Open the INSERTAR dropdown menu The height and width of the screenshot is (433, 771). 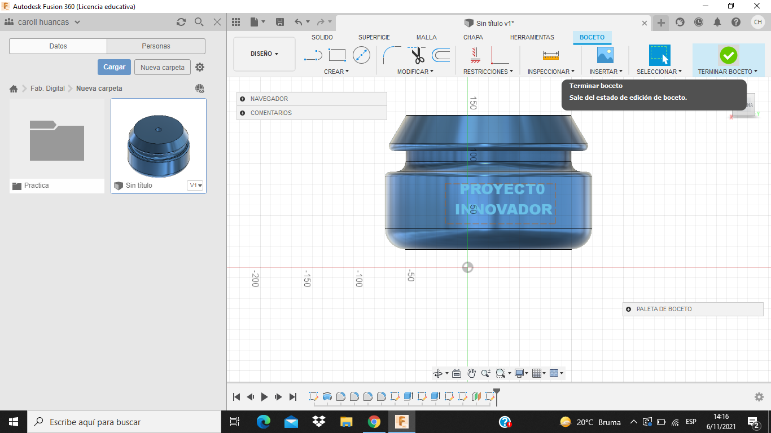(x=606, y=72)
